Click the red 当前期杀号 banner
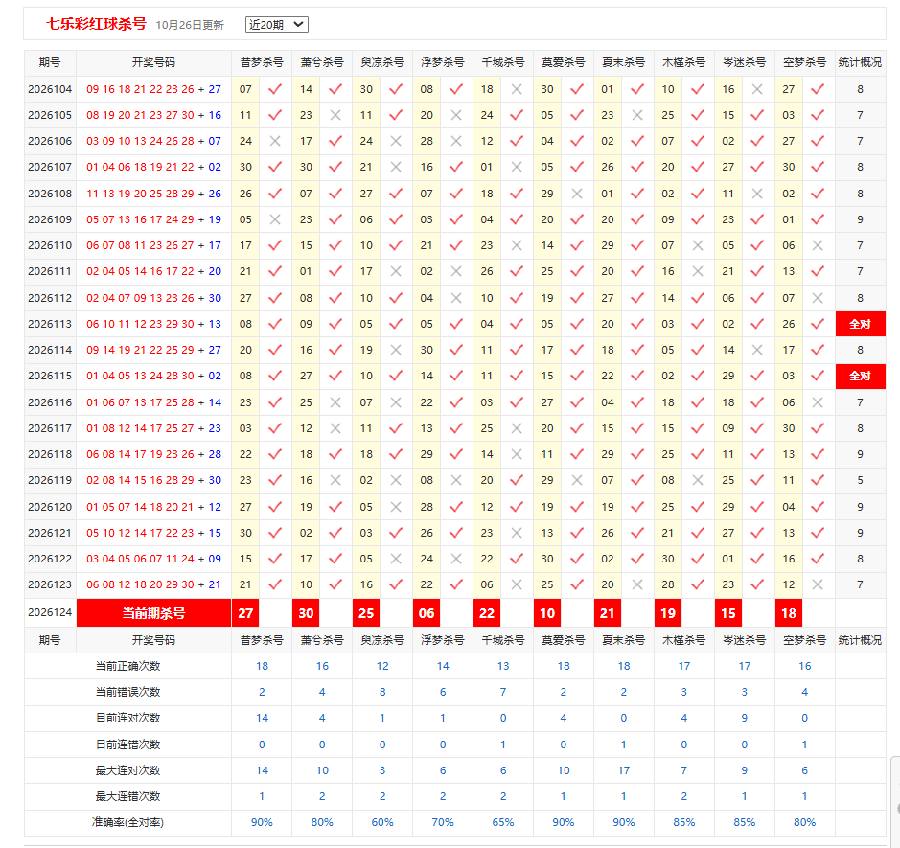This screenshot has width=900, height=848. tap(153, 612)
